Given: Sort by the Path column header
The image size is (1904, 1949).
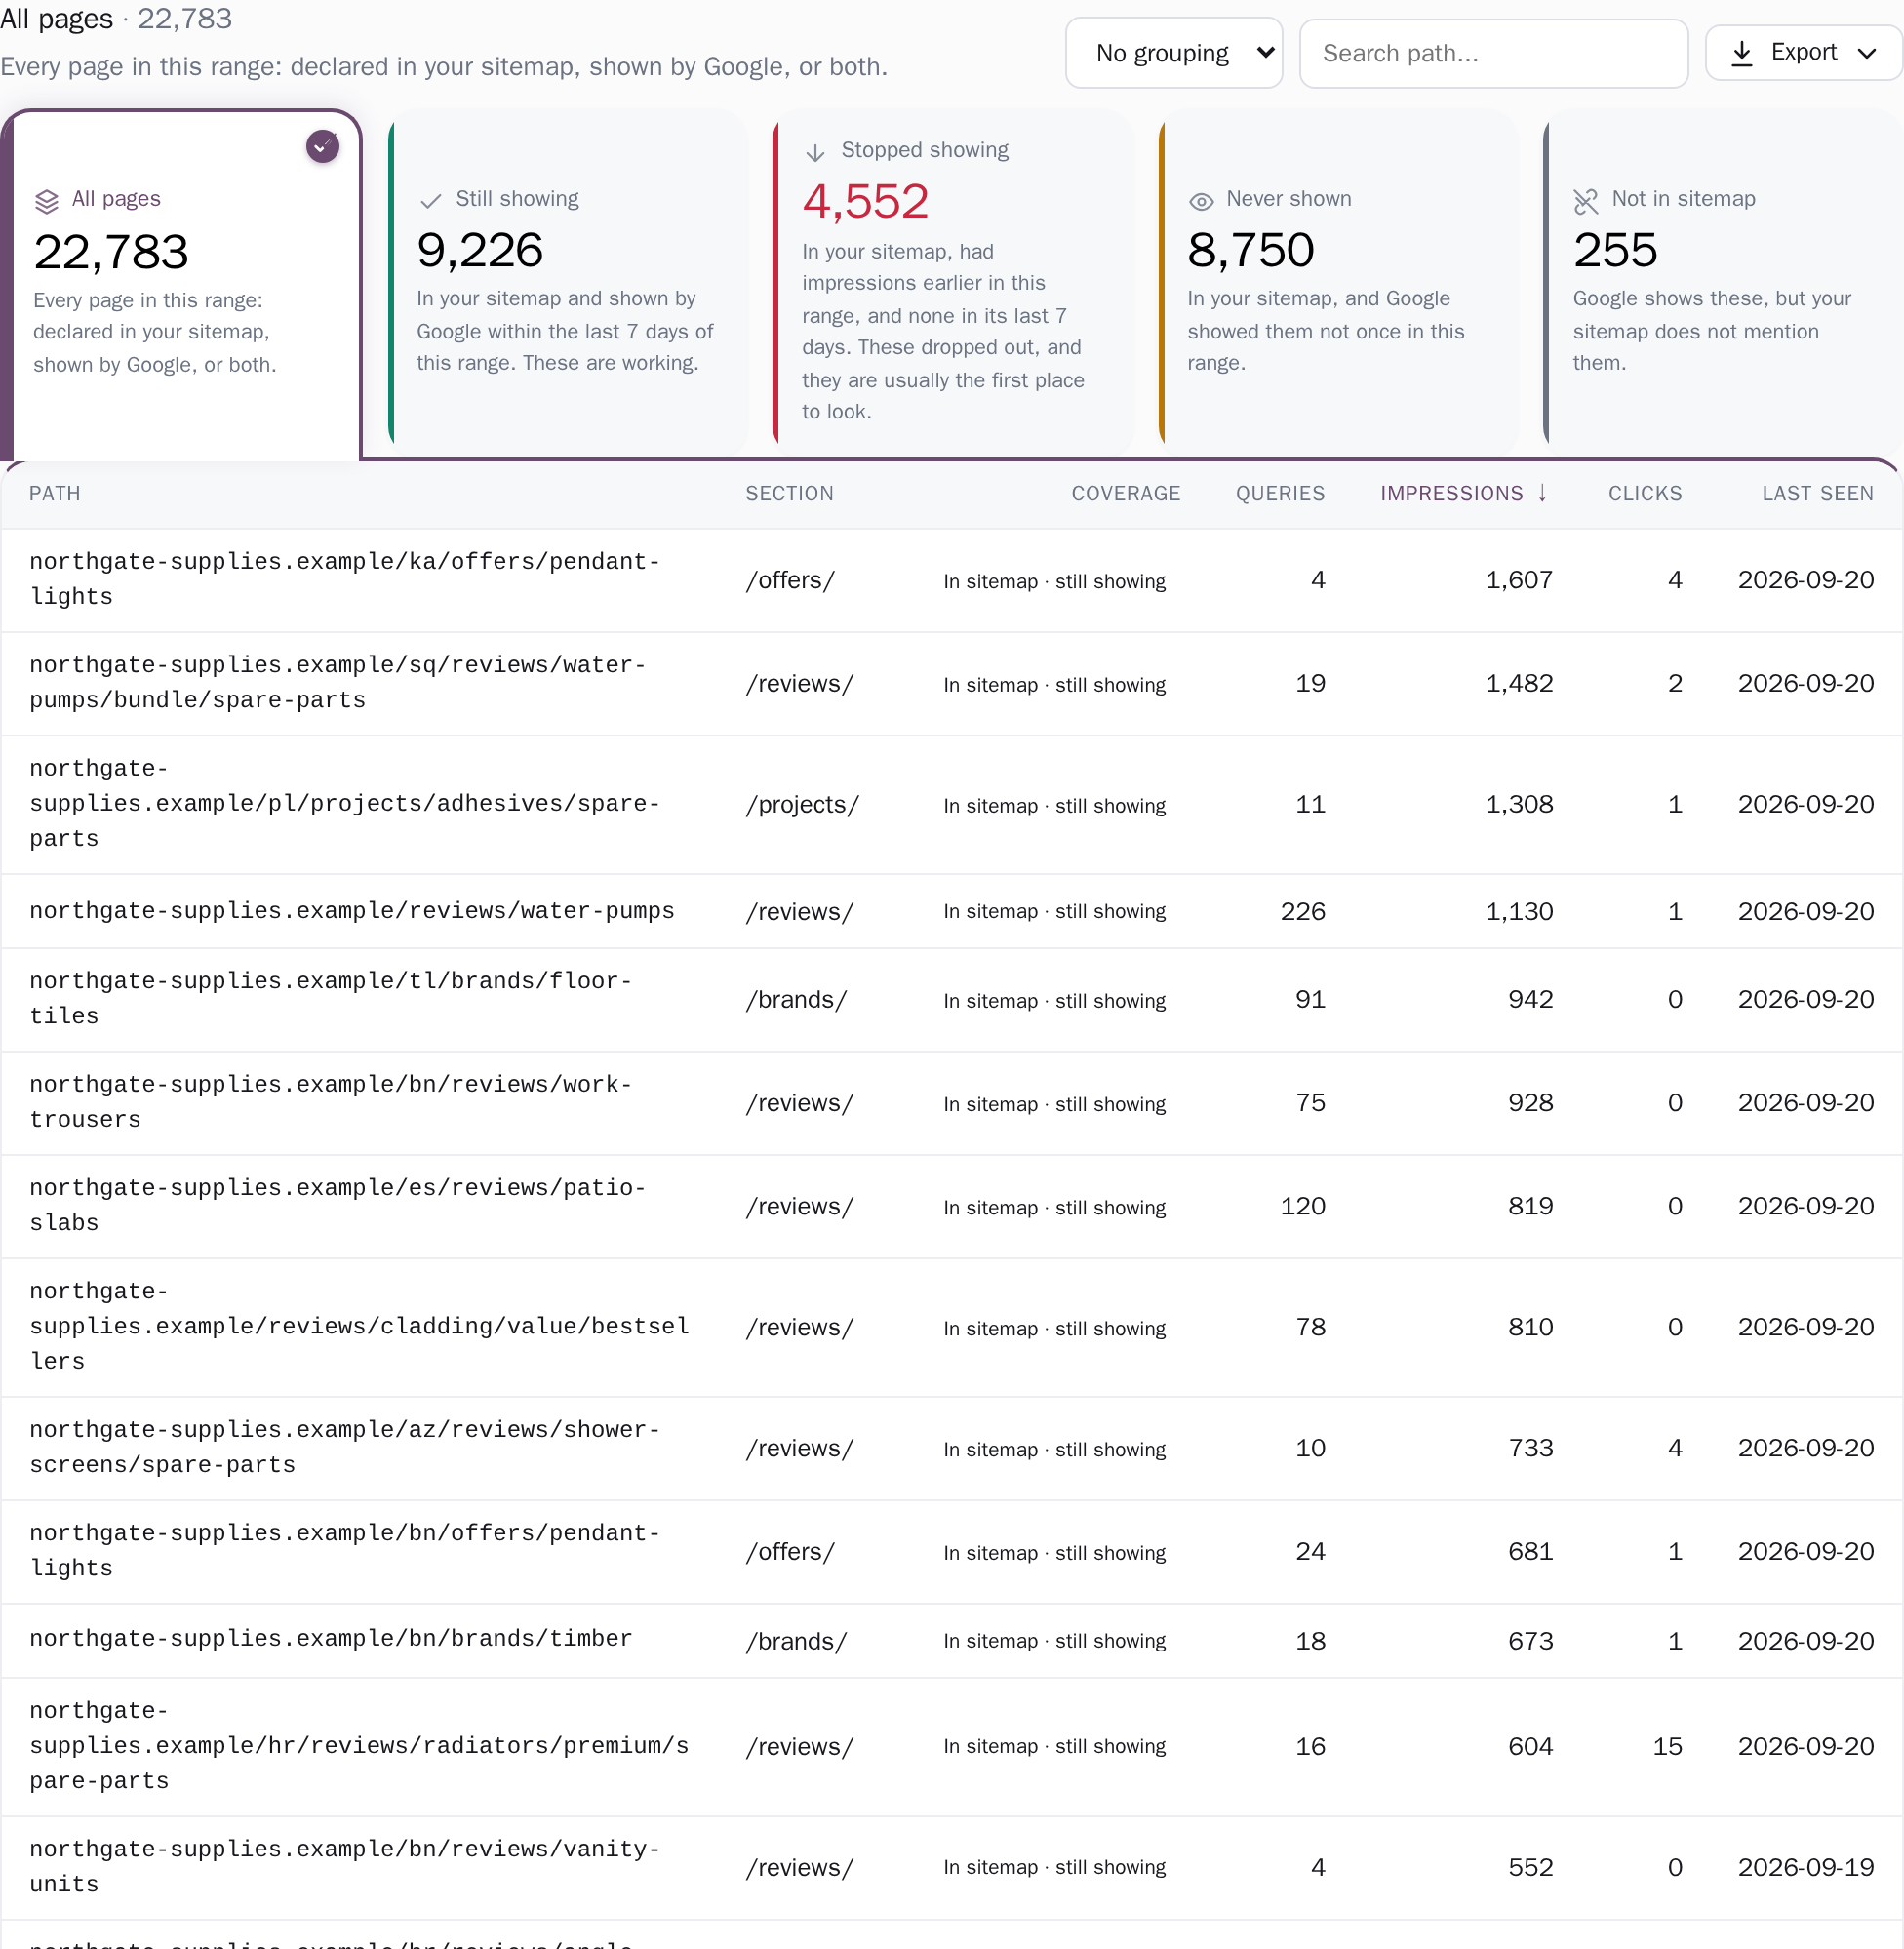Looking at the screenshot, I should coord(55,493).
